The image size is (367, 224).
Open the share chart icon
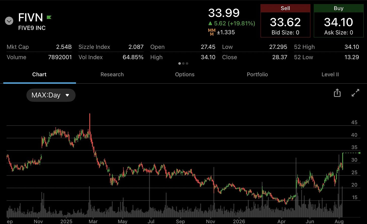click(337, 93)
